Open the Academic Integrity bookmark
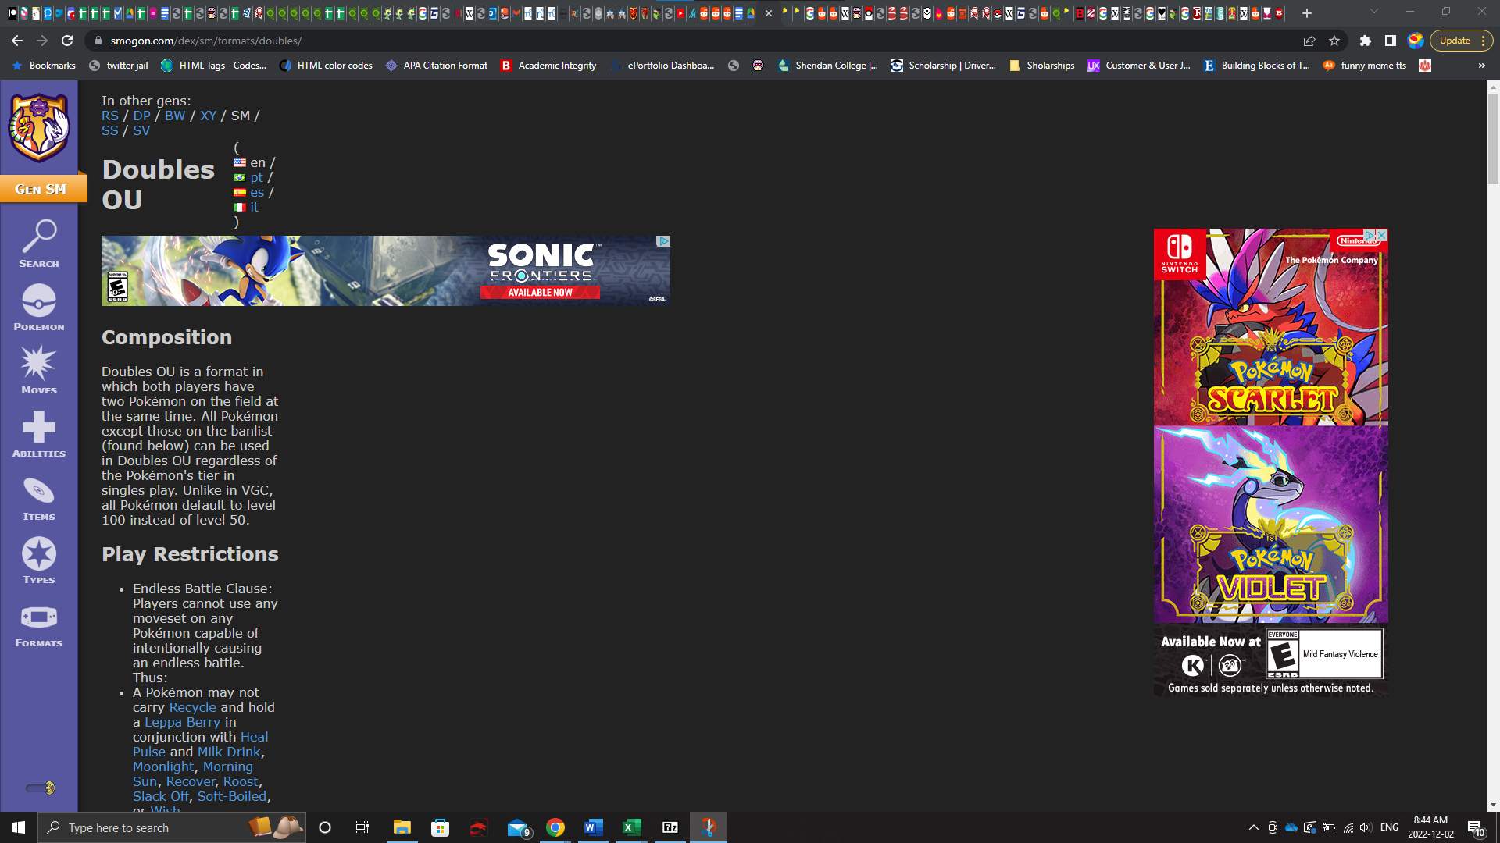 coord(548,66)
